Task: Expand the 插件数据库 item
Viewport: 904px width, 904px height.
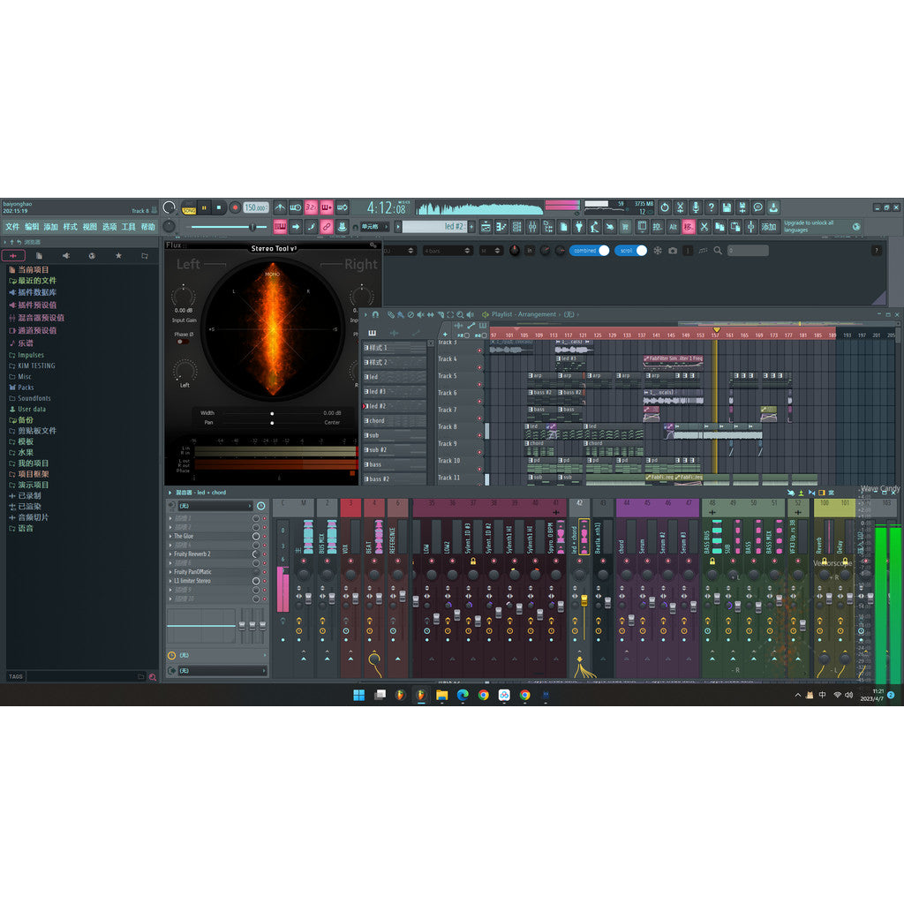Action: pos(33,292)
